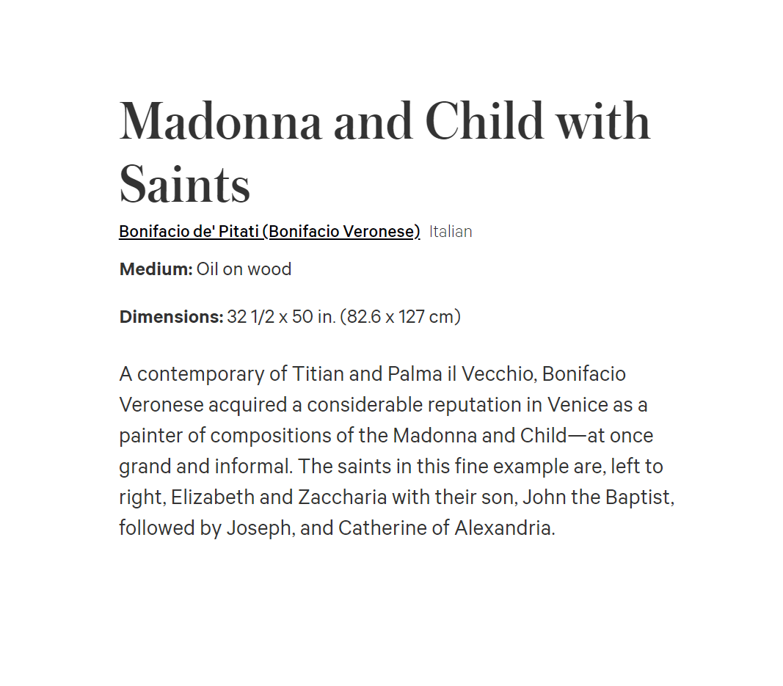Click 'John the Baptist' in the paragraph

pyautogui.click(x=598, y=497)
